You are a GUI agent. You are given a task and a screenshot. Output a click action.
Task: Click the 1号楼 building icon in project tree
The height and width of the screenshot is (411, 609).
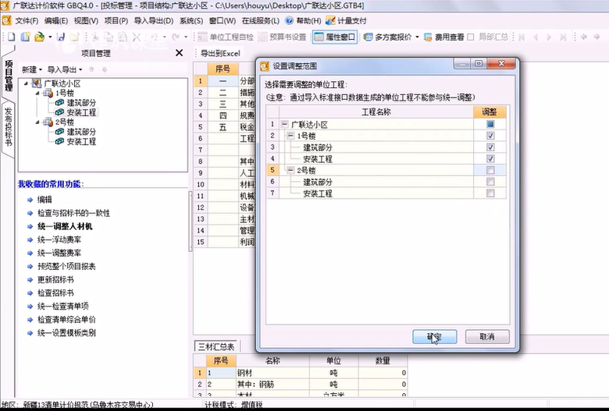[48, 93]
